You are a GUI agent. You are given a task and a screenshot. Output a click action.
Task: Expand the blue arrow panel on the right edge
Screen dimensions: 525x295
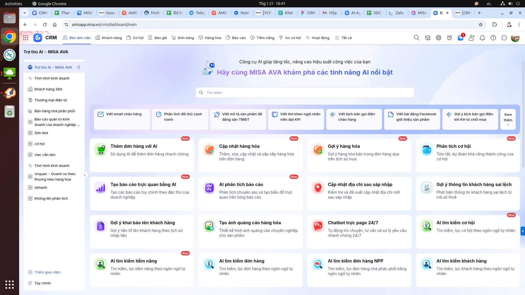point(523,231)
